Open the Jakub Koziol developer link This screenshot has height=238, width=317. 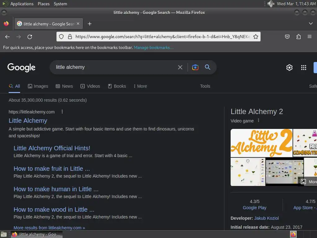coord(267,218)
